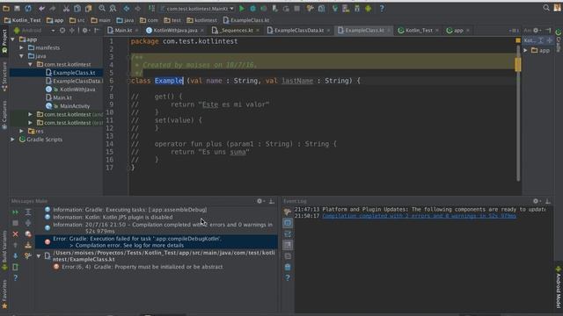This screenshot has height=316, width=563.
Task: Click the Stop square icon in toolbar
Action: (297, 8)
